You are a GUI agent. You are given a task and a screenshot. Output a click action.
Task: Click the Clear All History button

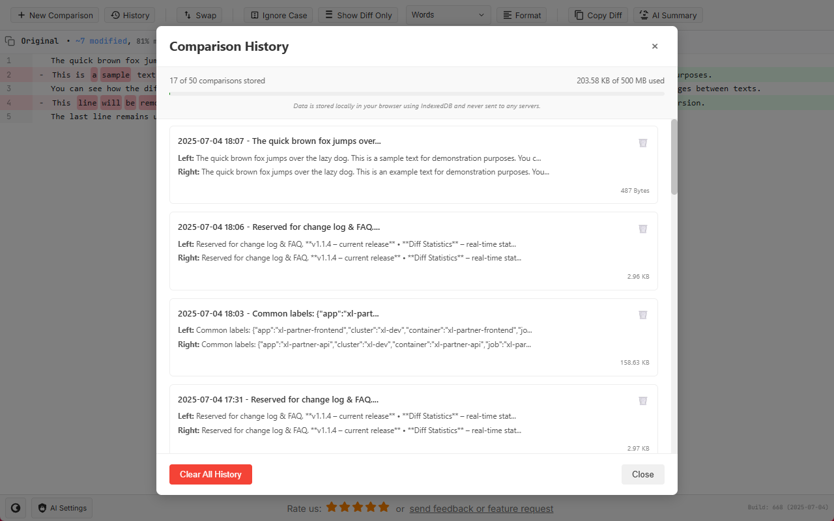(210, 474)
